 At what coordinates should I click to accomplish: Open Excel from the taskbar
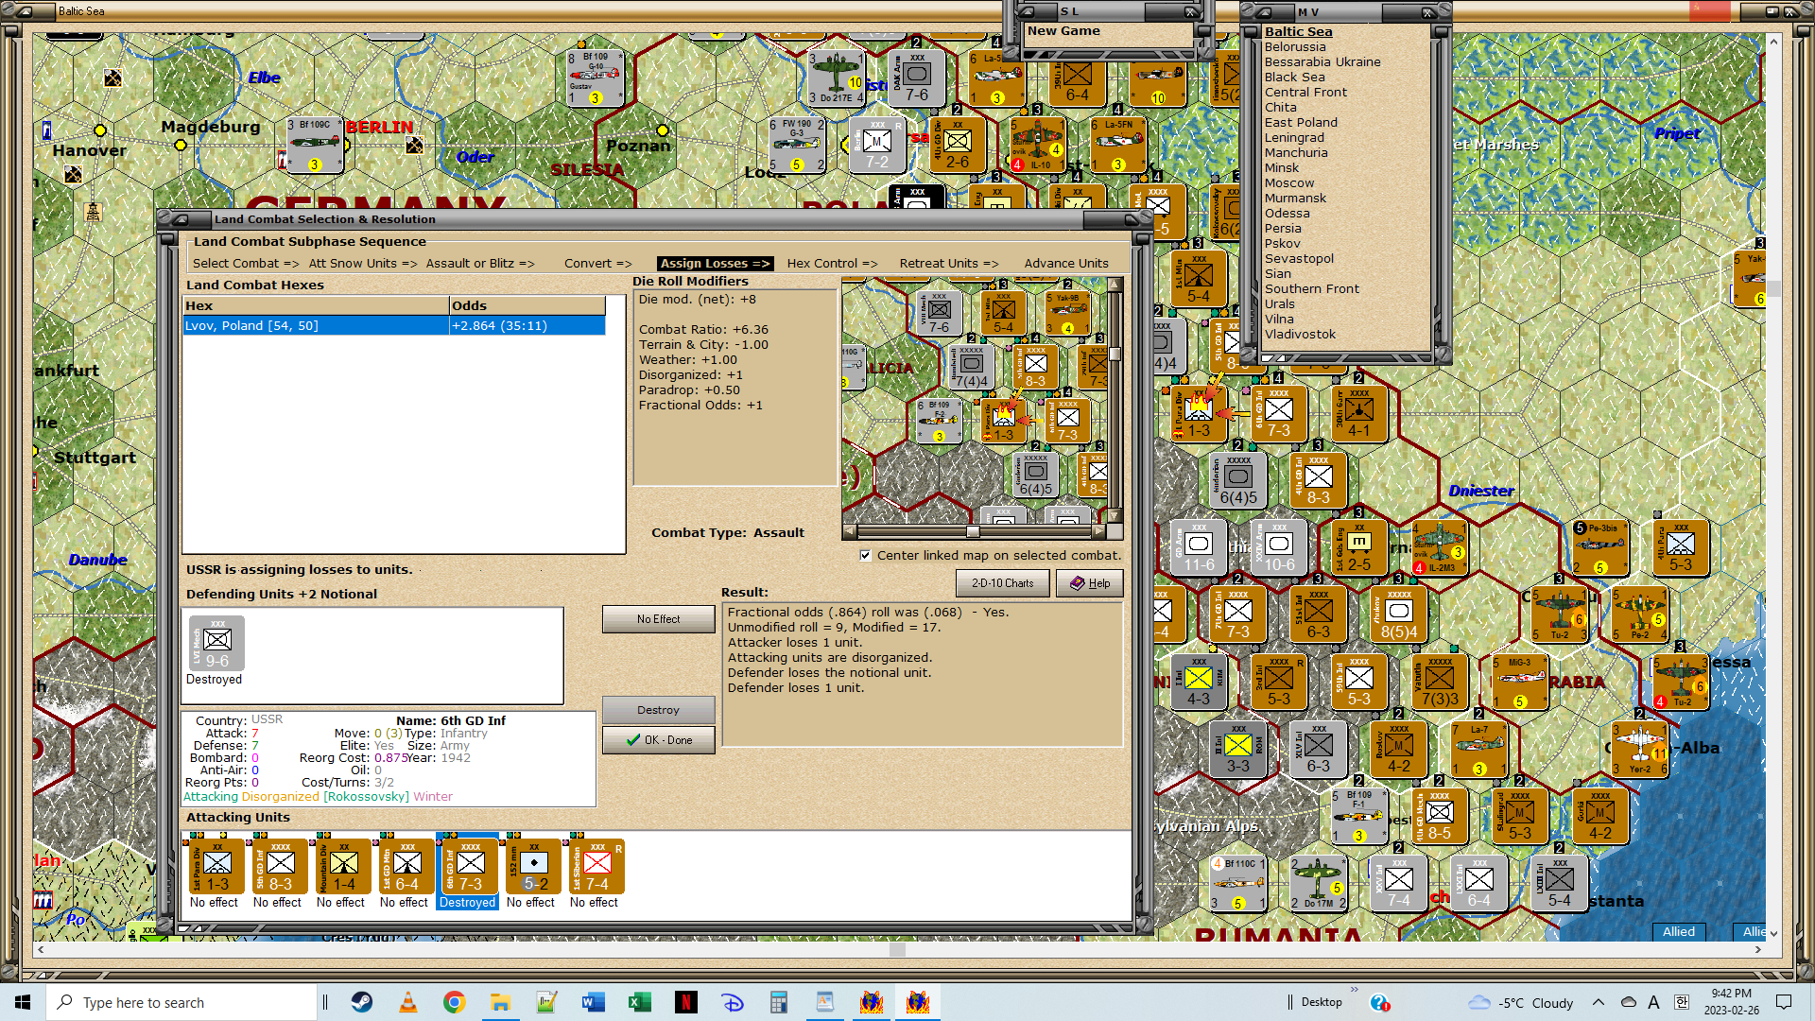639,1002
